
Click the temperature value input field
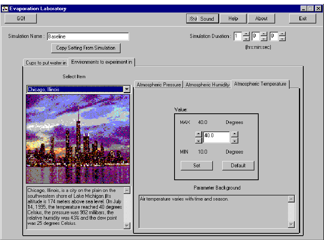click(x=216, y=137)
